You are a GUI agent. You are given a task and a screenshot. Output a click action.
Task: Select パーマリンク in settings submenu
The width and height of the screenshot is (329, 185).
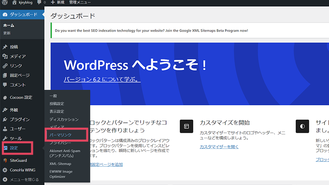(x=60, y=135)
